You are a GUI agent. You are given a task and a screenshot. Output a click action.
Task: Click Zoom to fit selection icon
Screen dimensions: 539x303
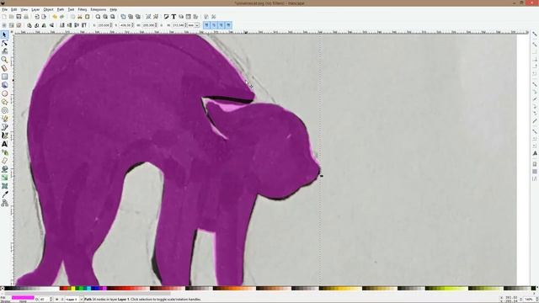(x=98, y=17)
